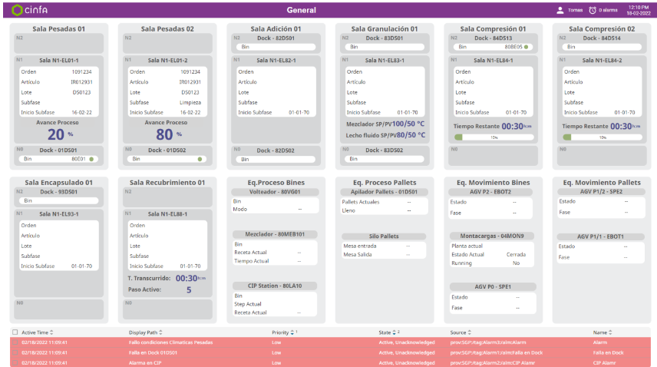The width and height of the screenshot is (657, 367).
Task: Click source path of CIP Alamr alarm
Action: [x=492, y=363]
